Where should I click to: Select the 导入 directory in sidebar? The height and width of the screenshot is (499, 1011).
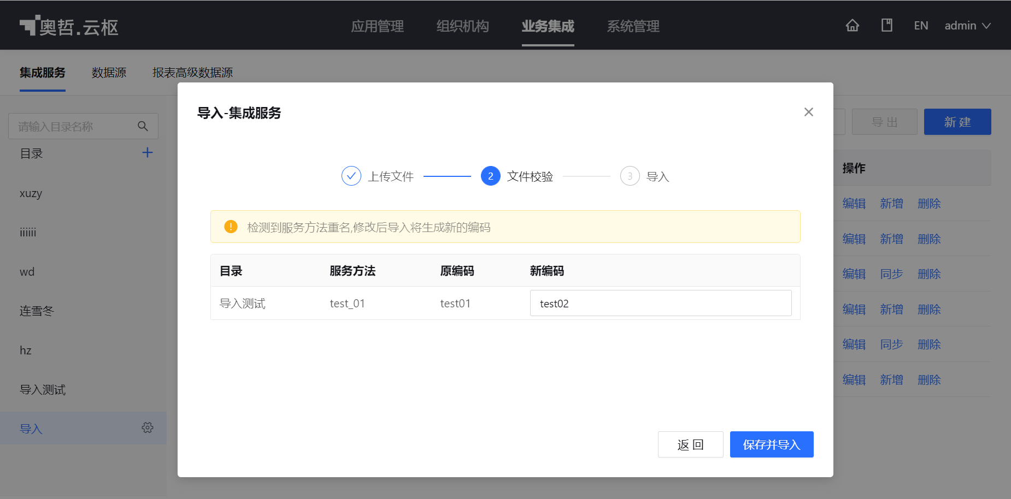[83, 428]
